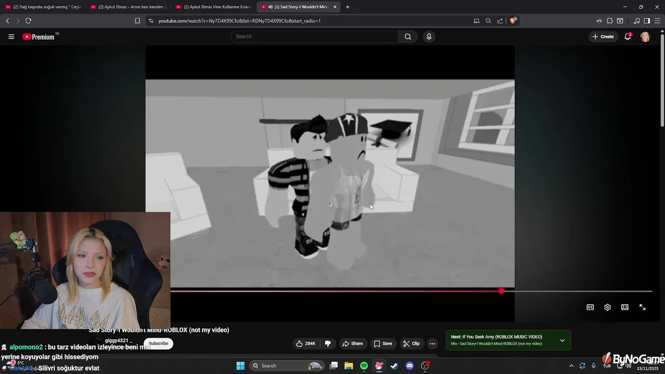Screen dimensions: 665x374
Task: Click the Share button under the video
Action: (352, 343)
